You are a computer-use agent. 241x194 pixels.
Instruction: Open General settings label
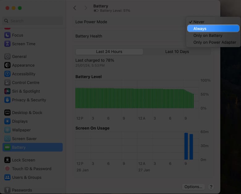pyautogui.click(x=19, y=57)
